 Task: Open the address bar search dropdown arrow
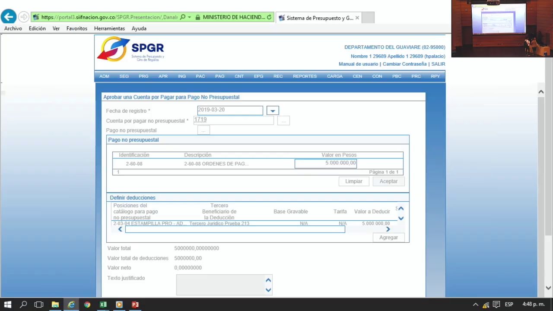189,17
